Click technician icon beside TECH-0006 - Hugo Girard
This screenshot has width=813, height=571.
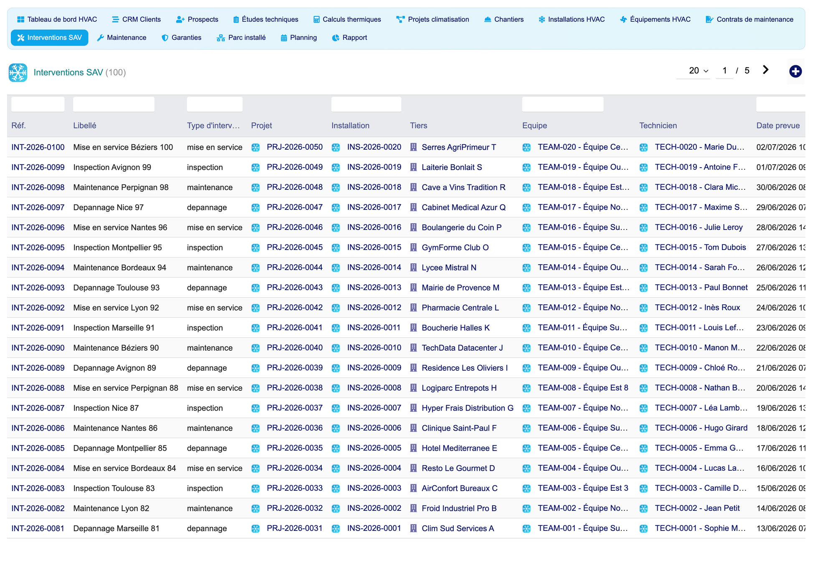tap(644, 428)
